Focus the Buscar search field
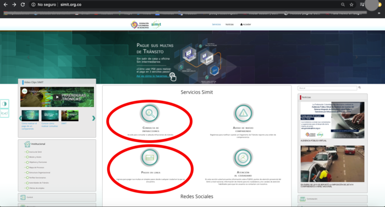 tap(327, 88)
